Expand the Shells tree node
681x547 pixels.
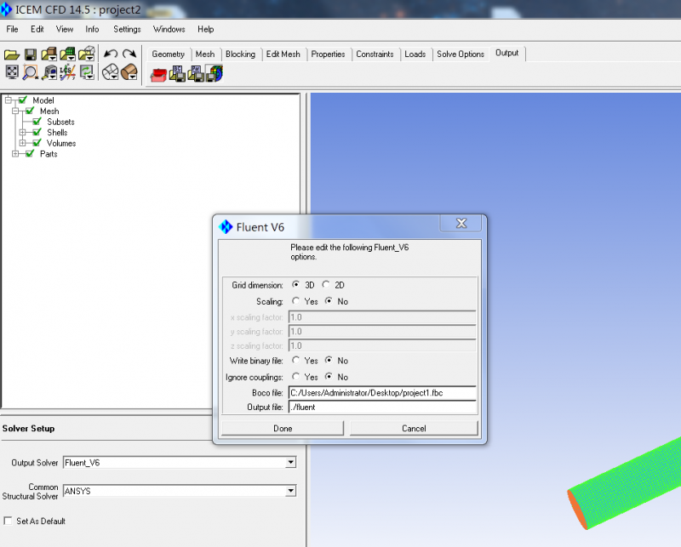tap(23, 133)
